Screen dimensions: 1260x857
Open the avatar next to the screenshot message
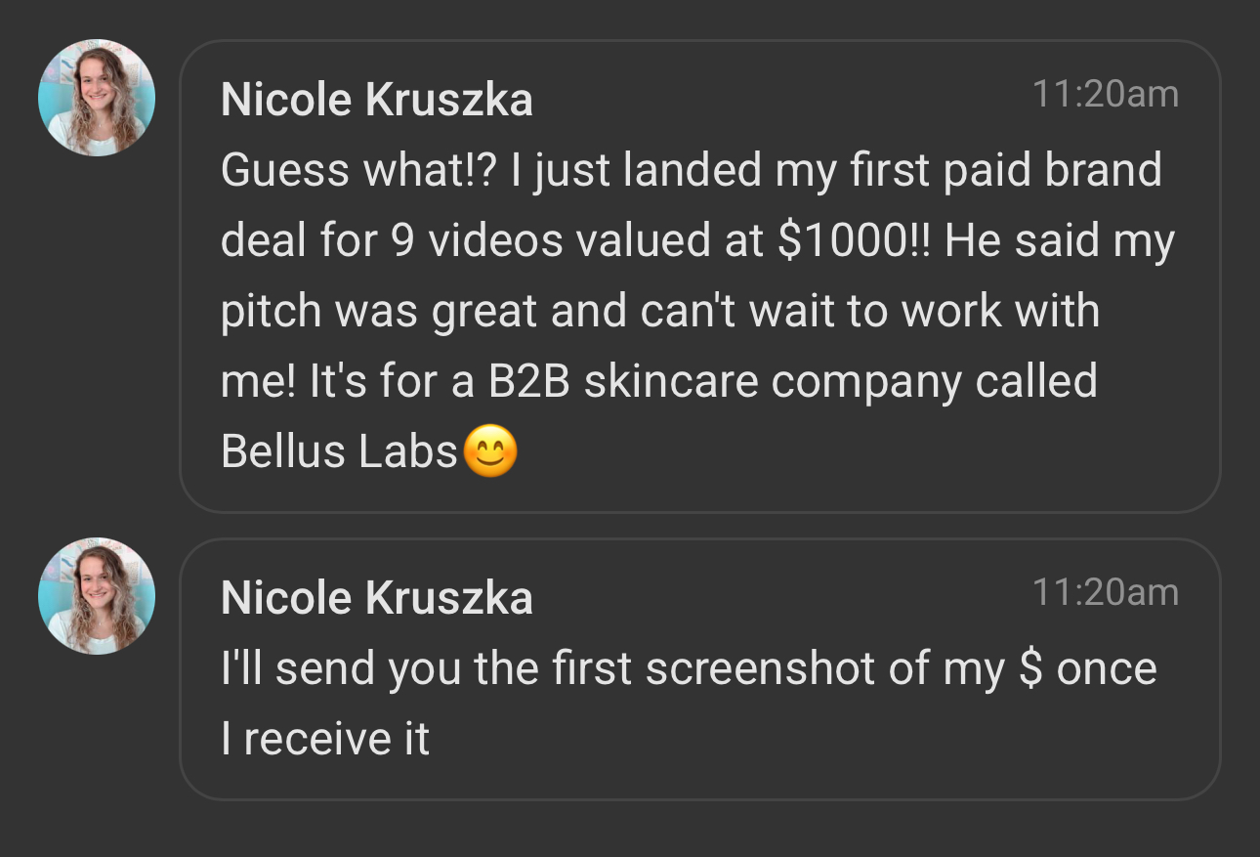pyautogui.click(x=96, y=595)
